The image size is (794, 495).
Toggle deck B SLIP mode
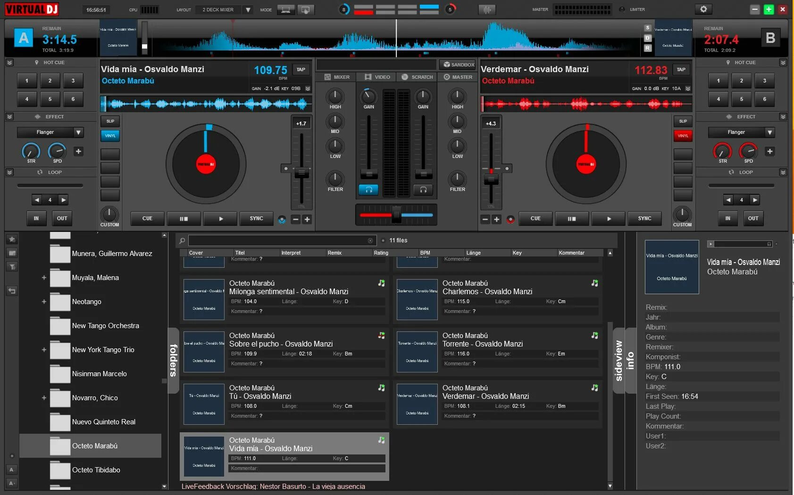click(x=683, y=121)
